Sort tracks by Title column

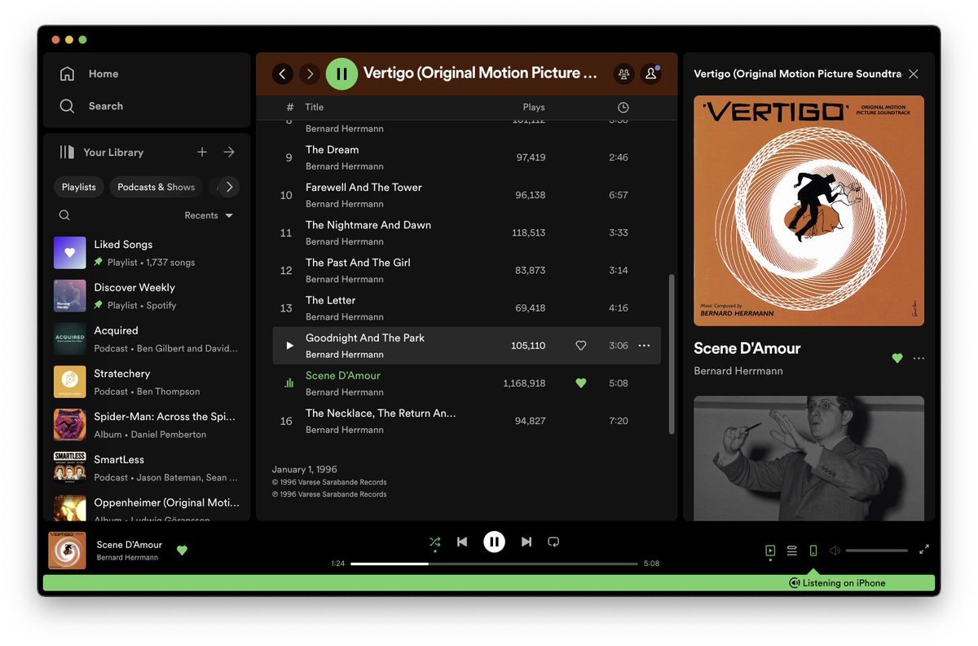point(314,108)
